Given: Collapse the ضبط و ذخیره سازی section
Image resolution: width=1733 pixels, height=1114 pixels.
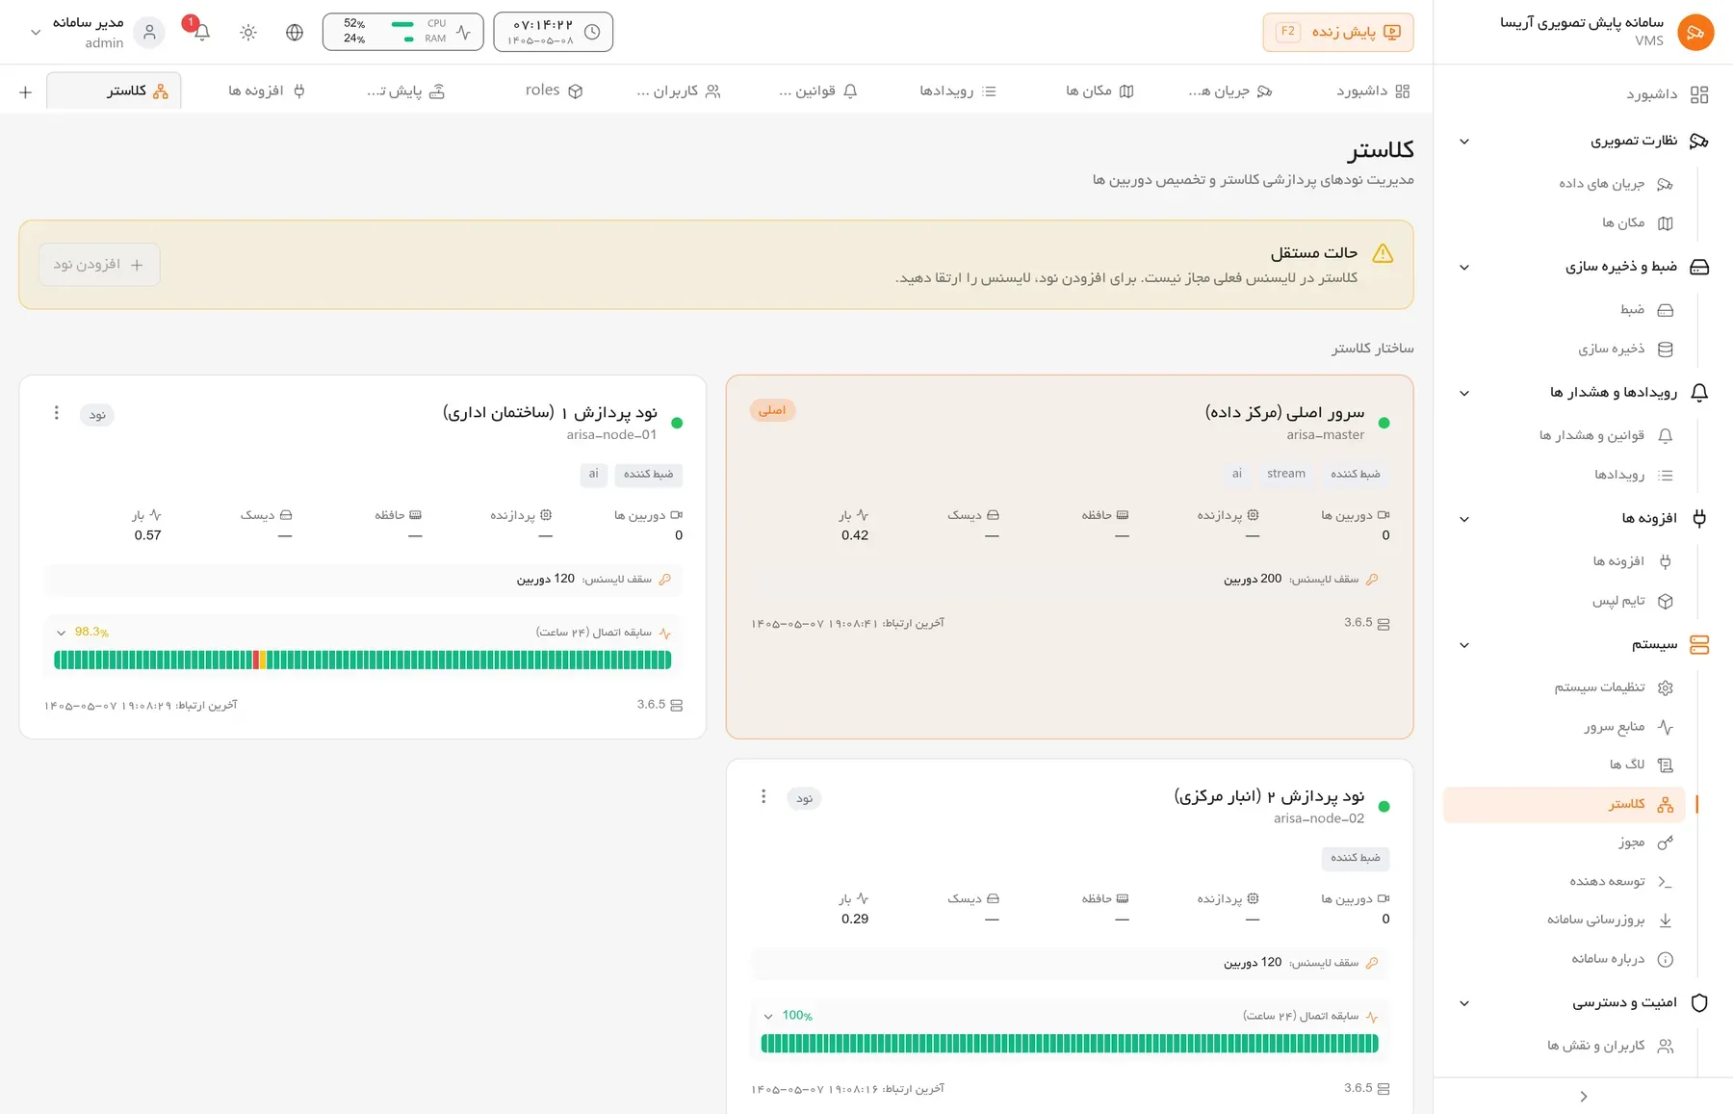Looking at the screenshot, I should pyautogui.click(x=1464, y=268).
